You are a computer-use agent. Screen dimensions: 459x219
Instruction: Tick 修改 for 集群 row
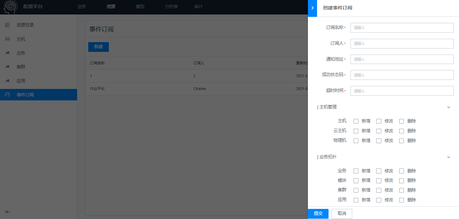click(379, 190)
